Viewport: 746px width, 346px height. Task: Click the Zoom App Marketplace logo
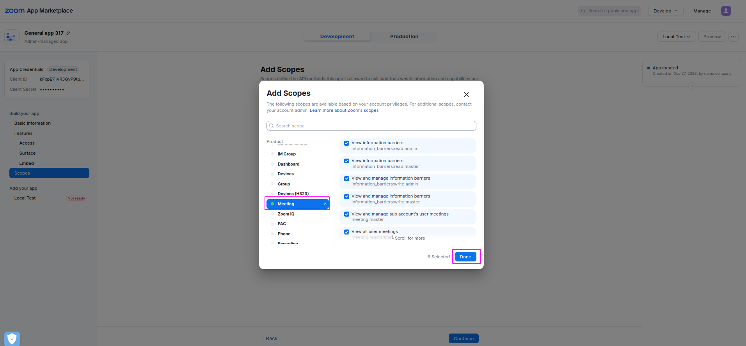pos(39,11)
